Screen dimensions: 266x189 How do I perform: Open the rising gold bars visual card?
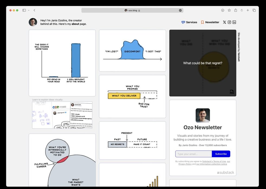pyautogui.click(x=132, y=175)
